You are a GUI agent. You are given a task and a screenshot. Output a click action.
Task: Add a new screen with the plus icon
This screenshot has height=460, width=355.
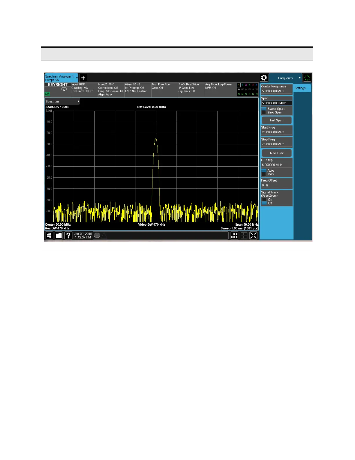pyautogui.click(x=83, y=78)
